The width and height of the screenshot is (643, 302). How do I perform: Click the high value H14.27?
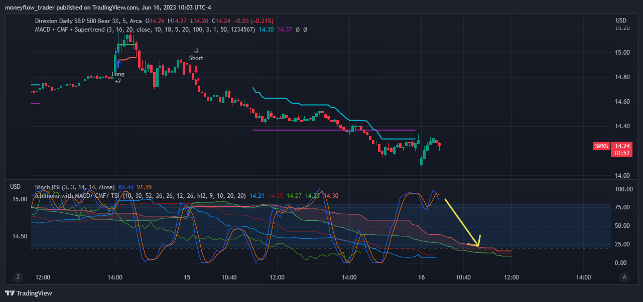point(178,21)
